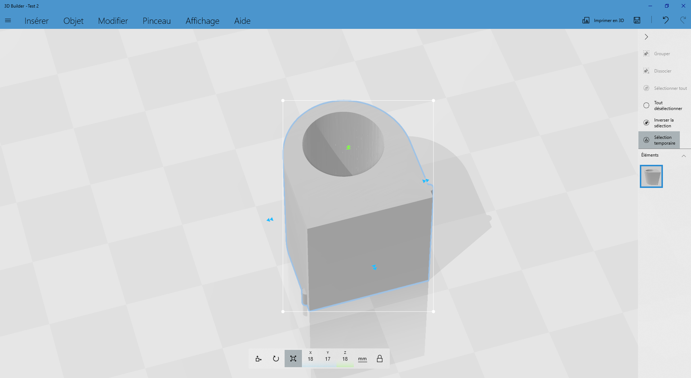The width and height of the screenshot is (691, 378).
Task: Collapse the Éléments section
Action: [683, 156]
